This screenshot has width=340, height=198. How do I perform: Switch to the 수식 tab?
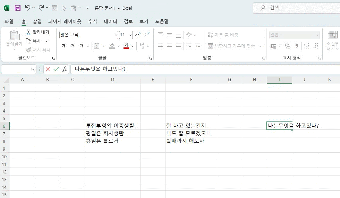[92, 21]
